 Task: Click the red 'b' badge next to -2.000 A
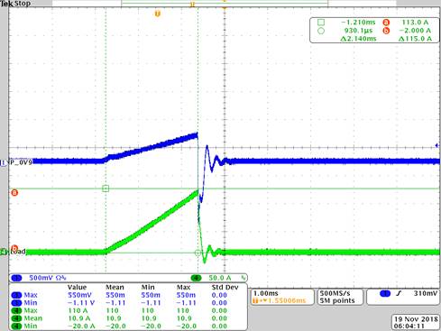pos(386,31)
